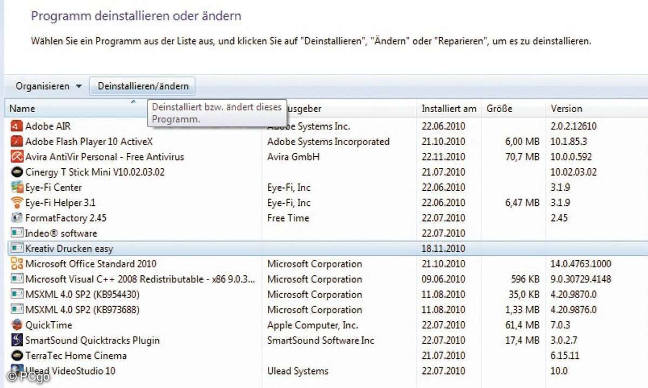Click the Adobe Flash Player 10 ActiveX icon
This screenshot has width=648, height=388.
click(x=16, y=142)
